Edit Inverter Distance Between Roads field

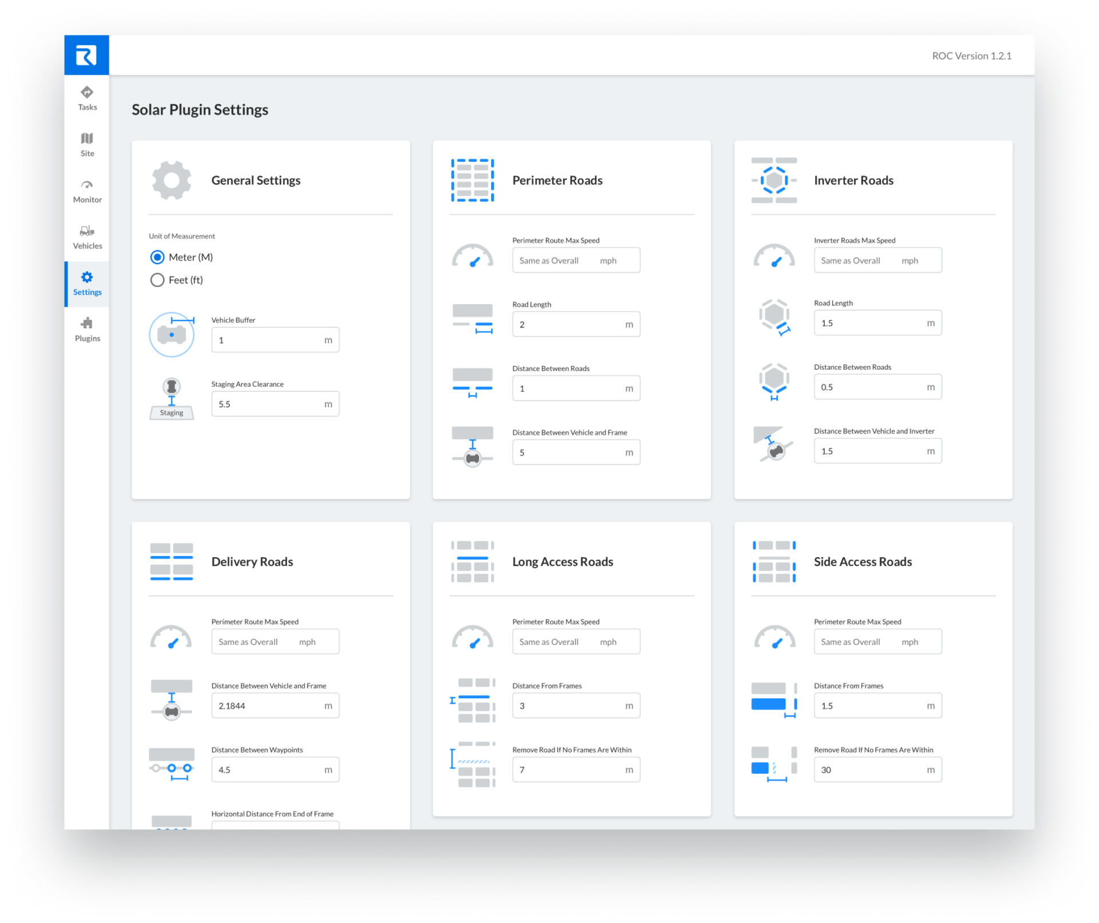(x=877, y=387)
